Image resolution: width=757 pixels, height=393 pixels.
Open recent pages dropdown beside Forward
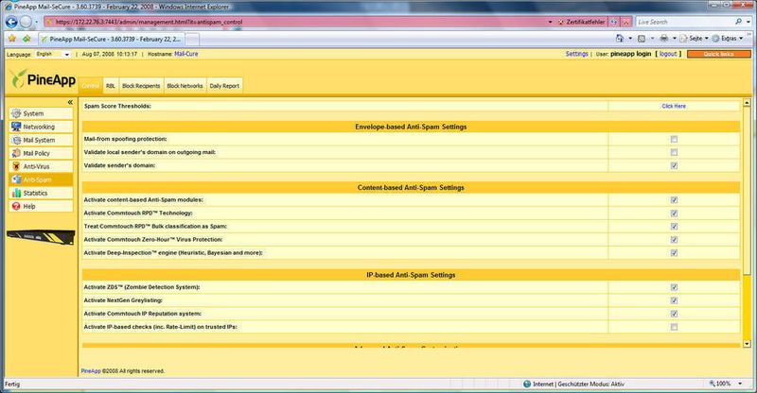(x=37, y=22)
